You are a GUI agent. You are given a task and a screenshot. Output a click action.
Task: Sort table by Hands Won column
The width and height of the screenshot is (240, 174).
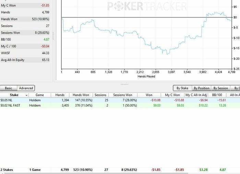[x=81, y=95]
